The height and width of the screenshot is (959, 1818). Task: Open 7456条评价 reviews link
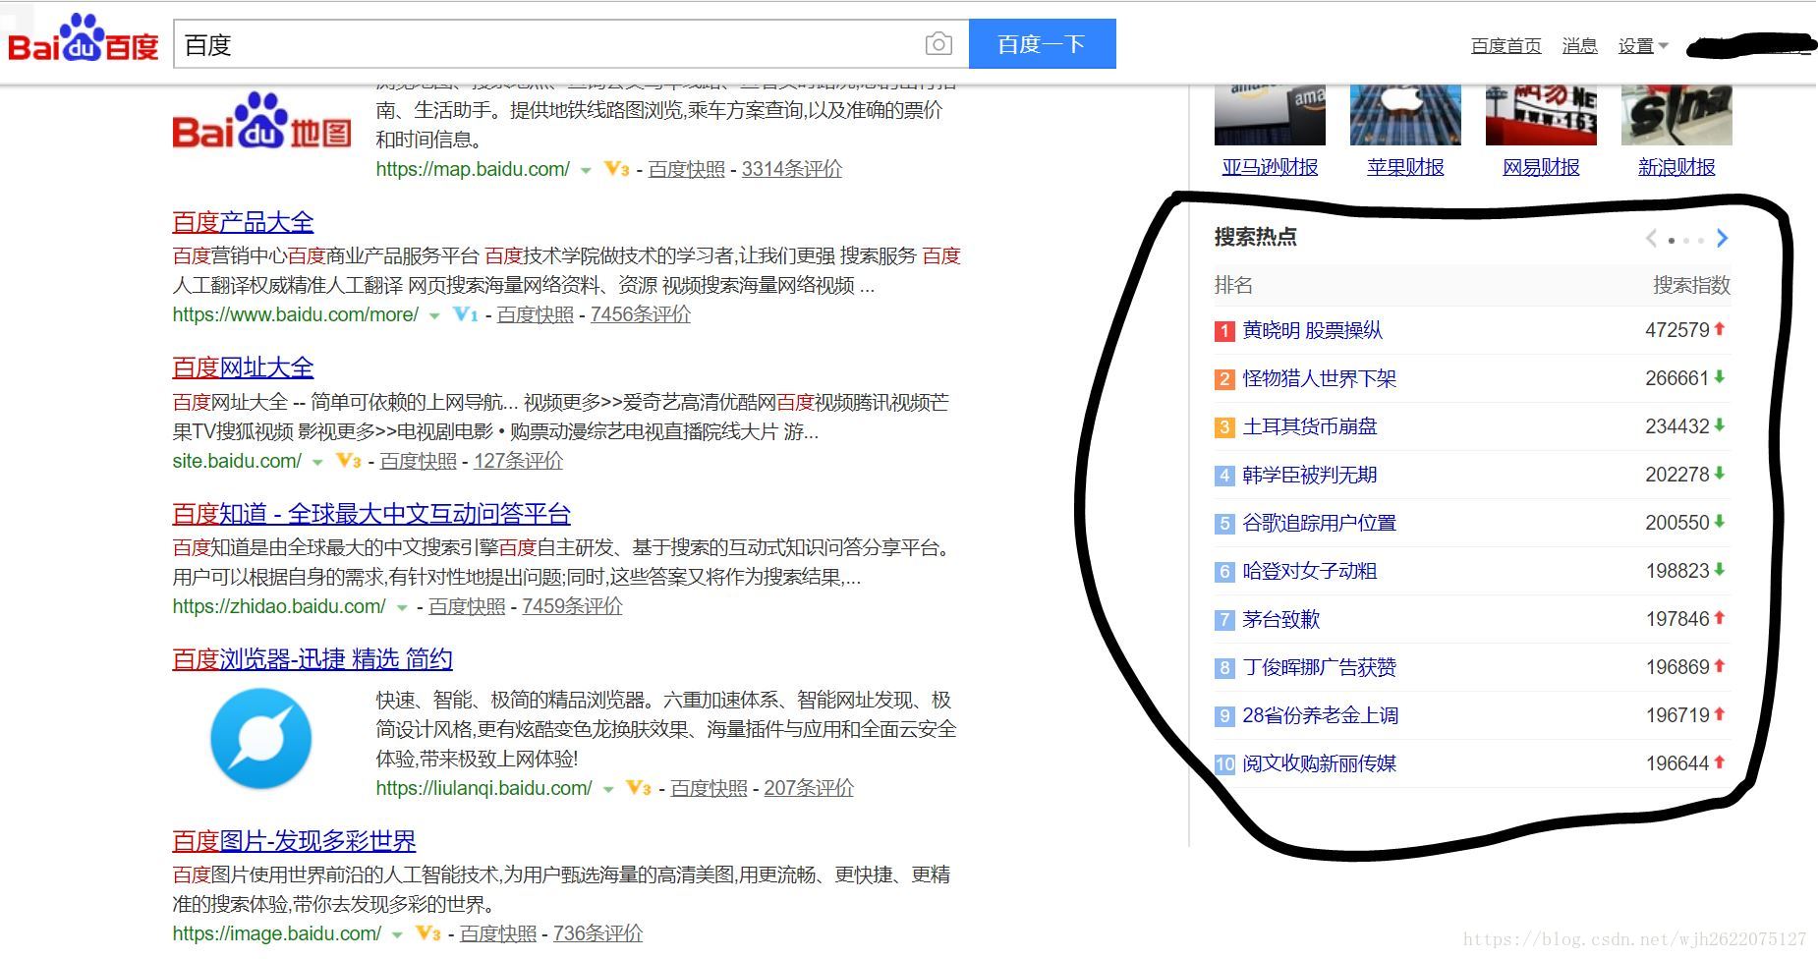640,314
